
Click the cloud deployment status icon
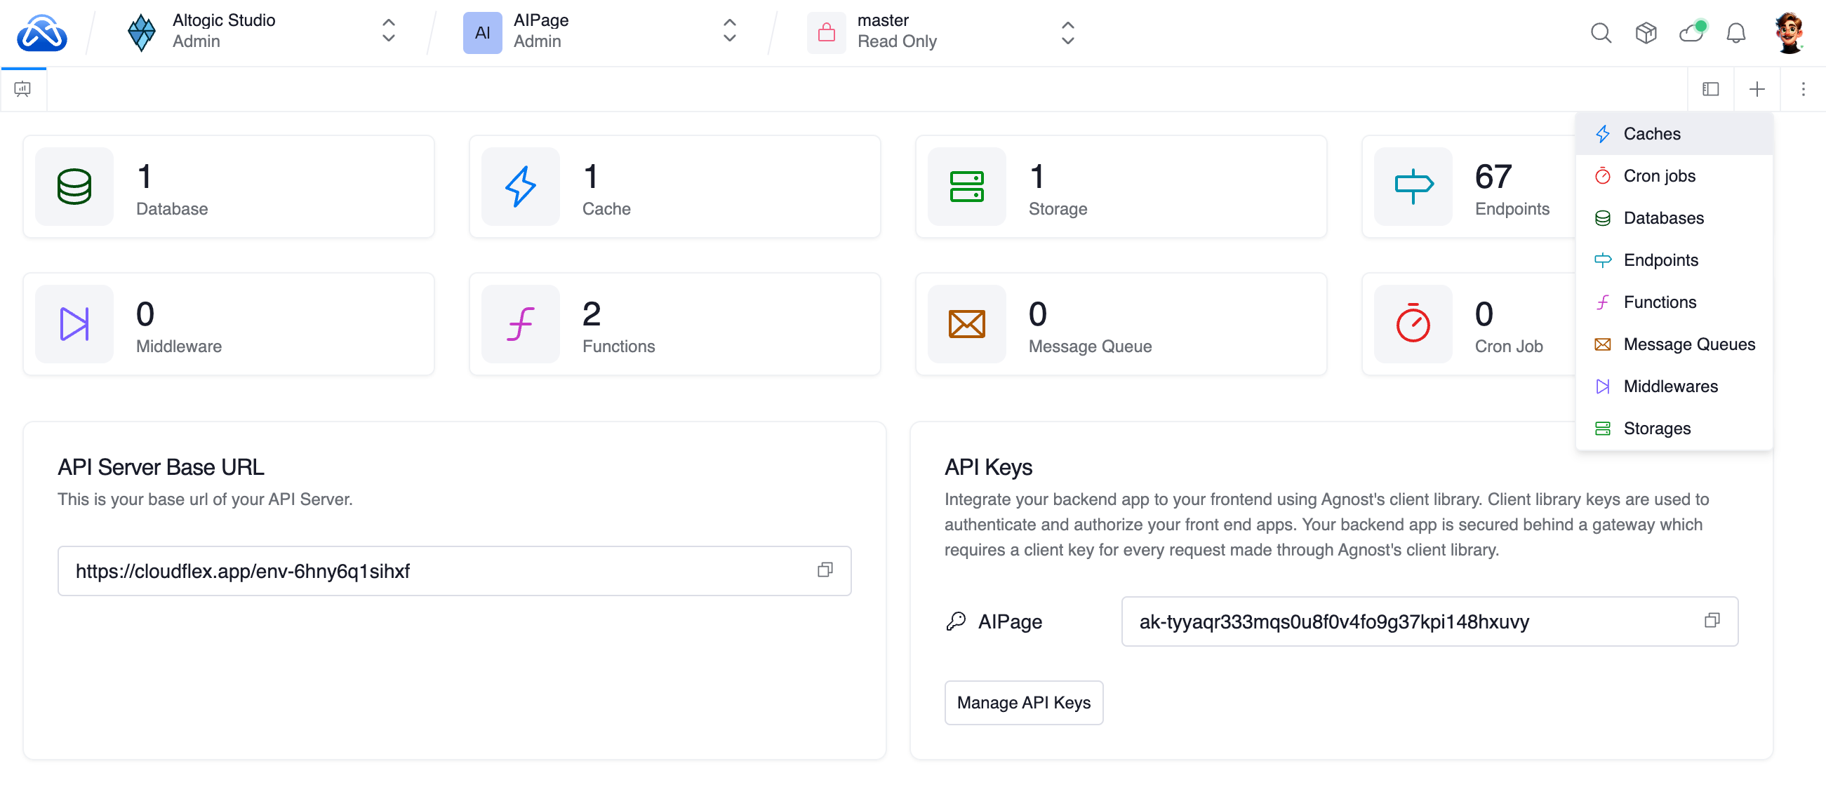coord(1691,32)
